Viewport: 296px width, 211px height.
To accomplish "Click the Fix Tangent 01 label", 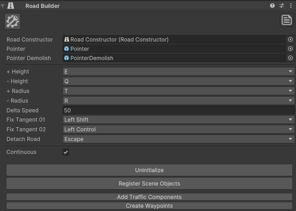I will pos(25,120).
